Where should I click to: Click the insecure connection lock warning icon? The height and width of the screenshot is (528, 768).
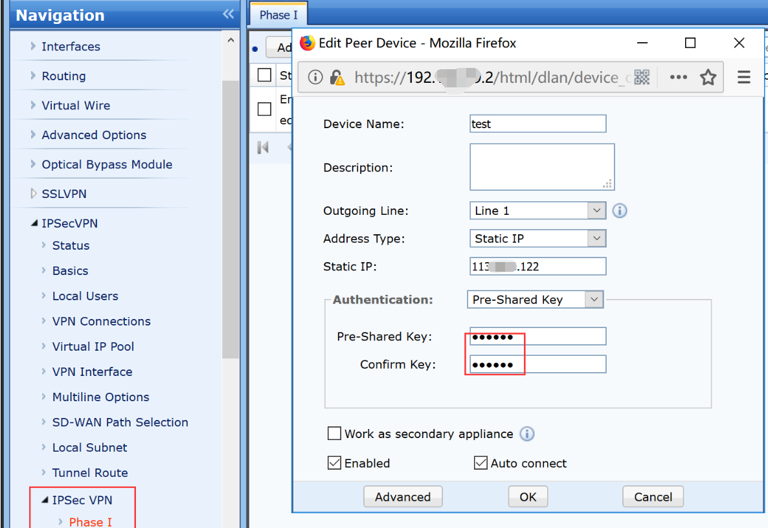(337, 77)
